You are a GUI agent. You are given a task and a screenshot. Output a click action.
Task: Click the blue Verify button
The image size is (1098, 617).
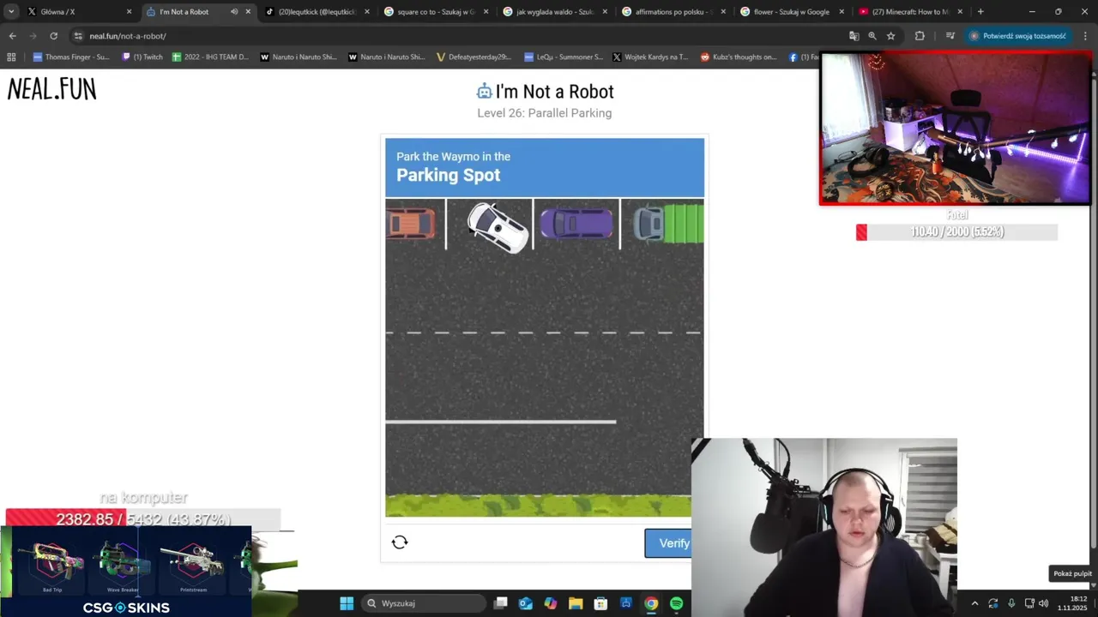point(668,543)
